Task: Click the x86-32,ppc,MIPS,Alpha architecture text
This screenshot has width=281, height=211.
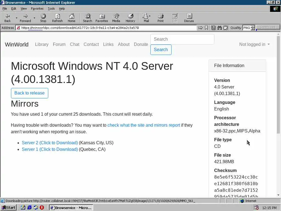Action: (237, 131)
